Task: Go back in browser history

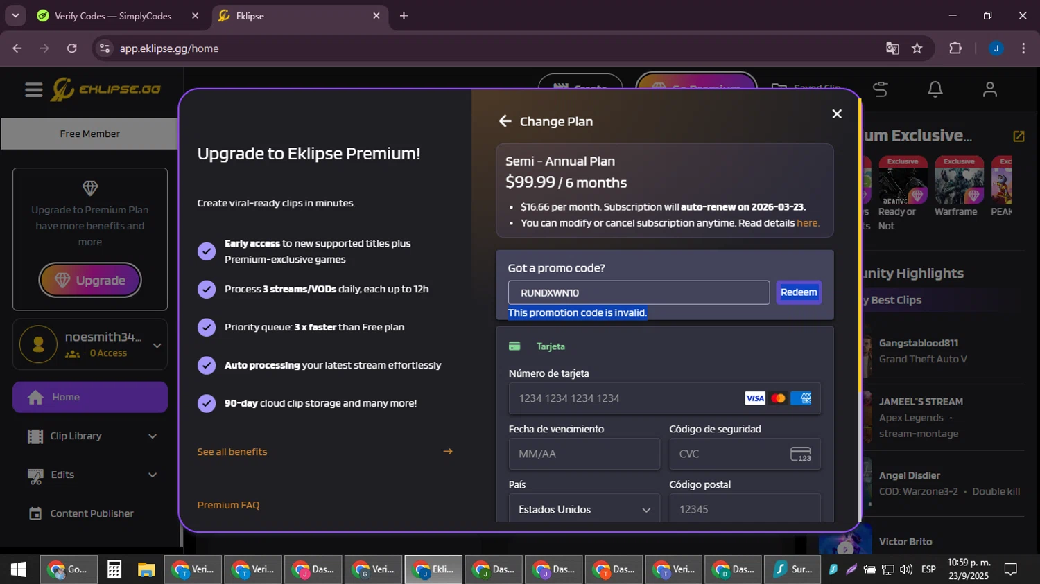Action: (x=17, y=48)
